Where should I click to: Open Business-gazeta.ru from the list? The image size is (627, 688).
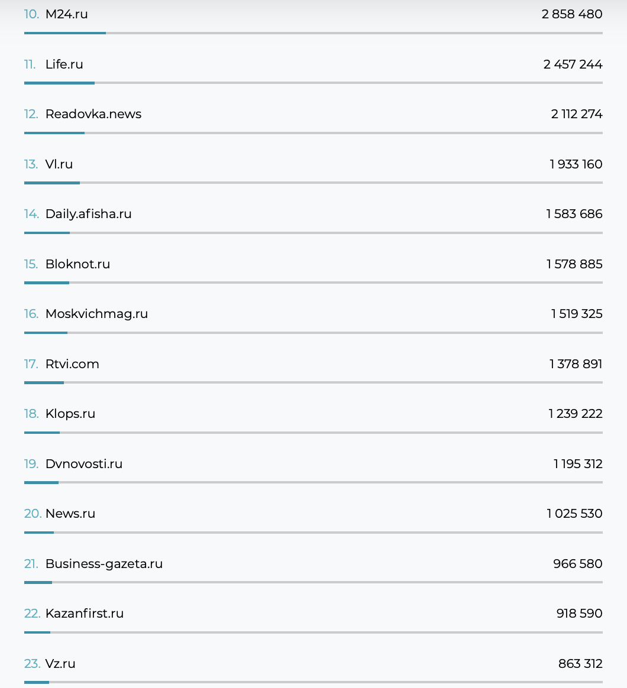pyautogui.click(x=104, y=564)
